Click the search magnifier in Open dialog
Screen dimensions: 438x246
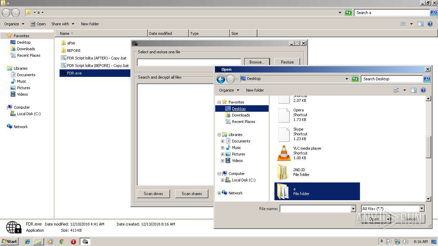coord(426,79)
